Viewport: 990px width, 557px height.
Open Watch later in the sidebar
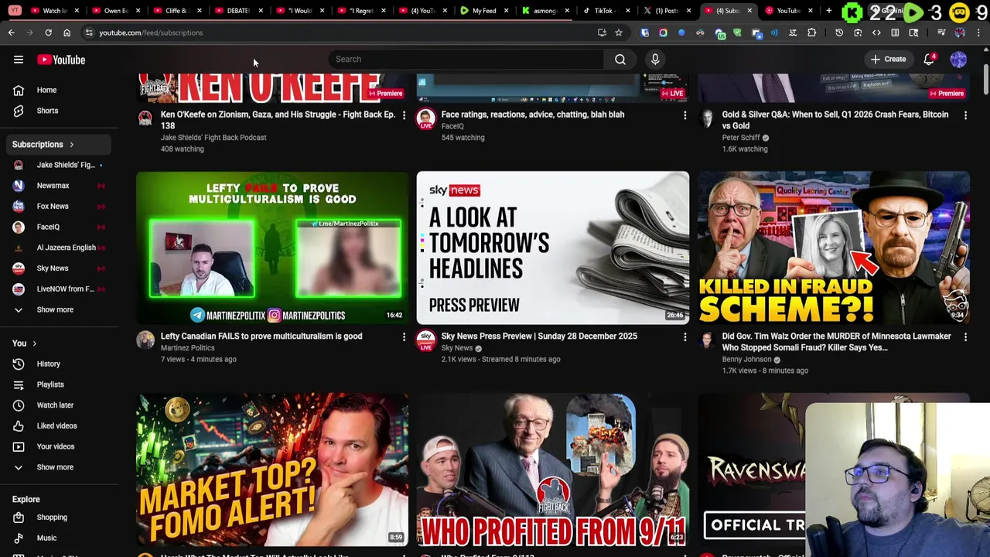pos(60,405)
